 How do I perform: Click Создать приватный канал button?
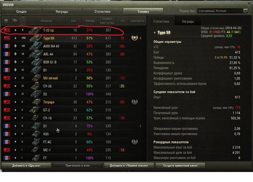[180, 165]
